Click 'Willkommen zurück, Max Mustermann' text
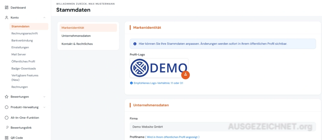322x140 pixels. [x=86, y=4]
